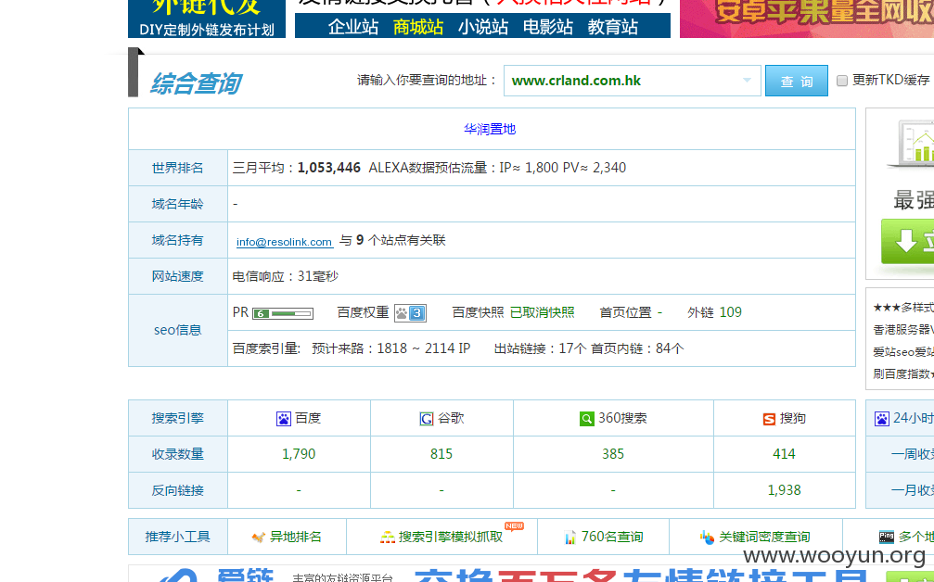The height and width of the screenshot is (582, 934).
Task: Click the 世界排名 row label
Action: pos(177,168)
